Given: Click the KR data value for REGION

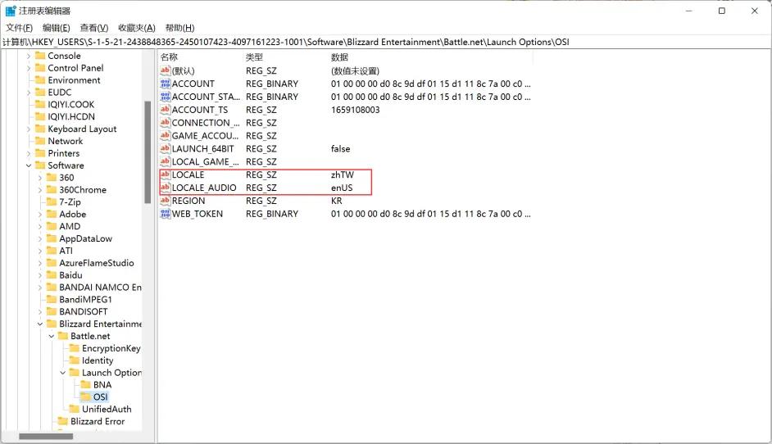Looking at the screenshot, I should [x=336, y=201].
